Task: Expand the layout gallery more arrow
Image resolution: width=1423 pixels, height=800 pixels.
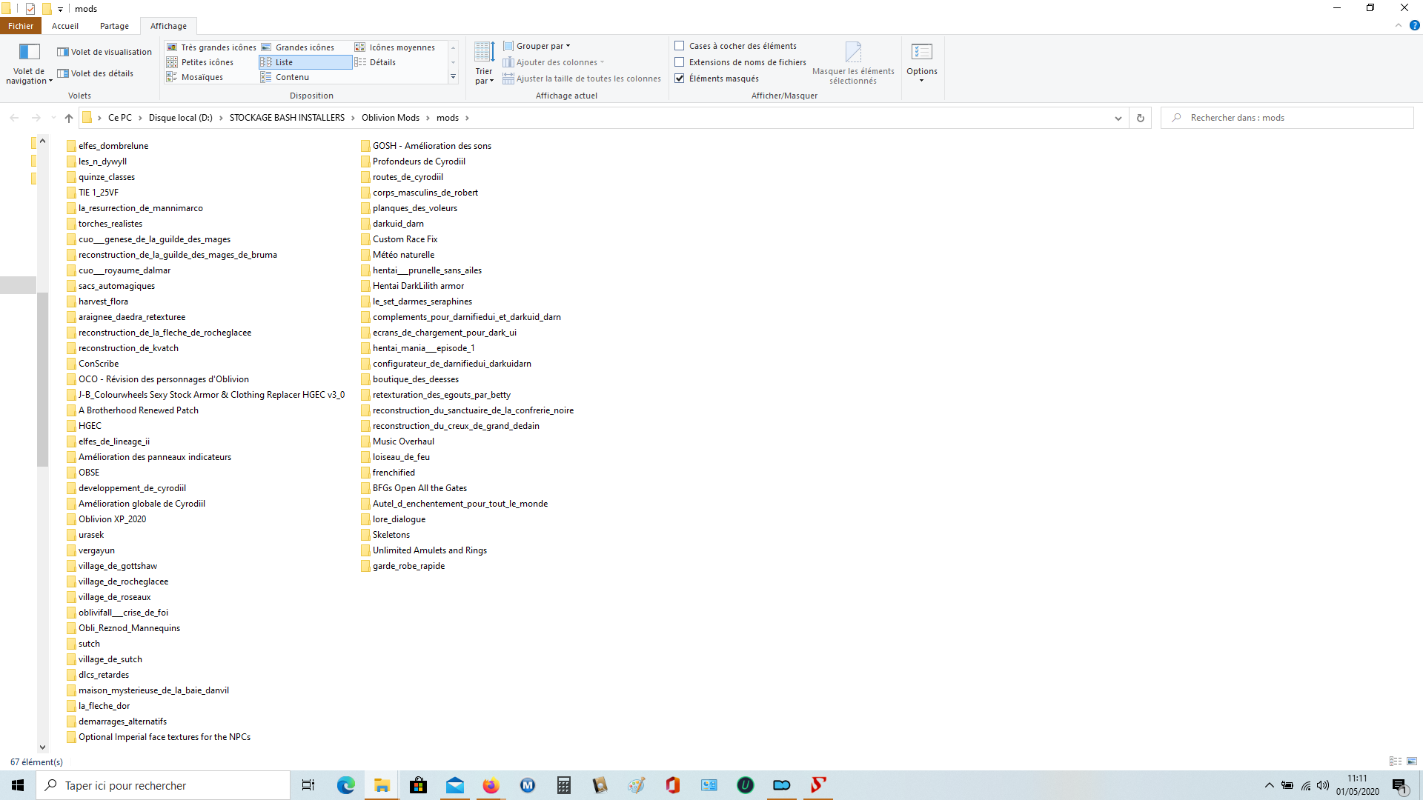Action: (x=453, y=77)
